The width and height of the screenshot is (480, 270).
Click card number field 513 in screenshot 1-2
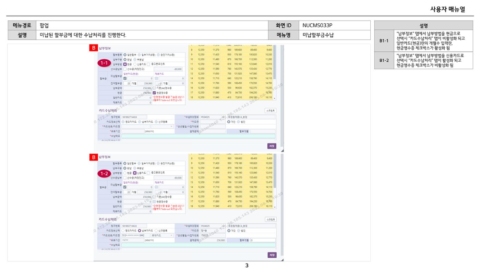(136, 236)
